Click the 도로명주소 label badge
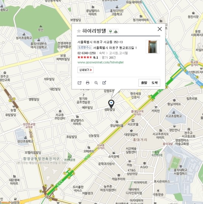This screenshot has width=203, height=204. click(x=85, y=47)
